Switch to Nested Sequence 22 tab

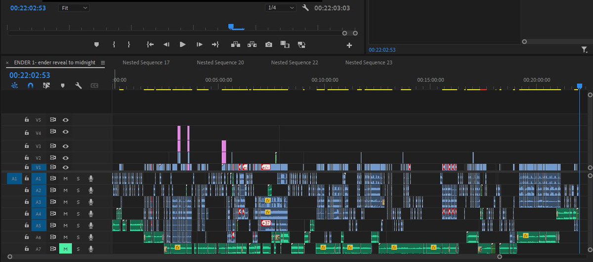point(295,63)
